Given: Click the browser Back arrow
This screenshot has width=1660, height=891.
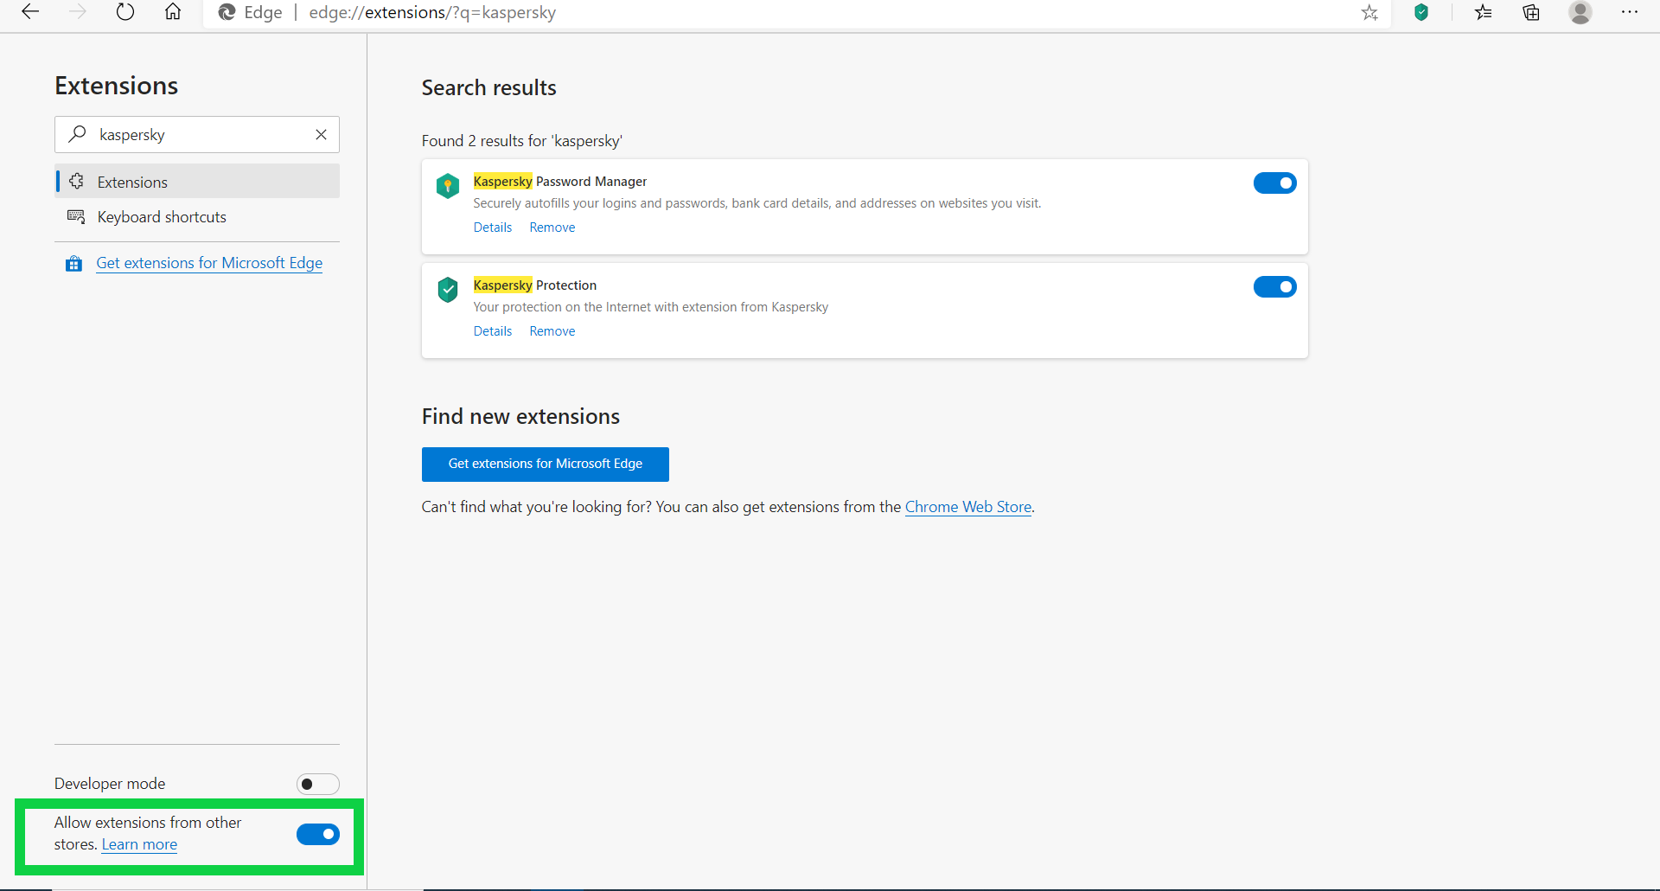Looking at the screenshot, I should click(30, 12).
